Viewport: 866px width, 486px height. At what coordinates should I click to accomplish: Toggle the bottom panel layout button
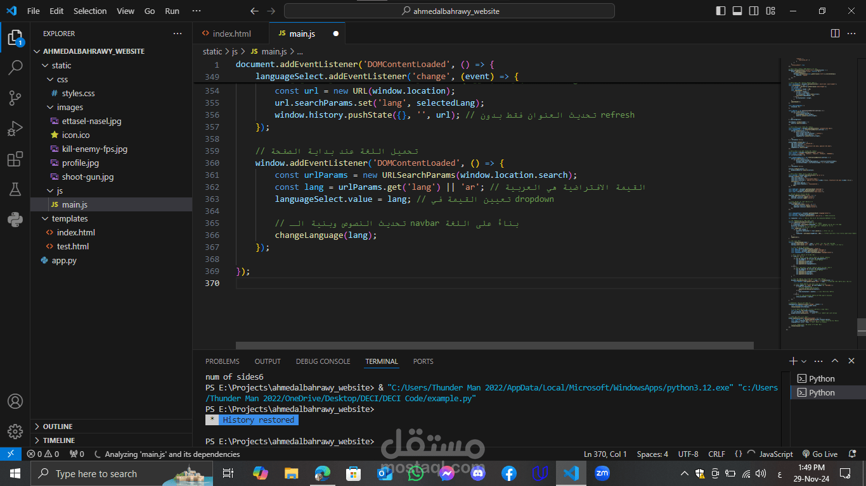737,11
